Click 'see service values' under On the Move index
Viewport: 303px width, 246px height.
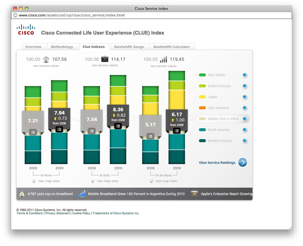(x=164, y=66)
